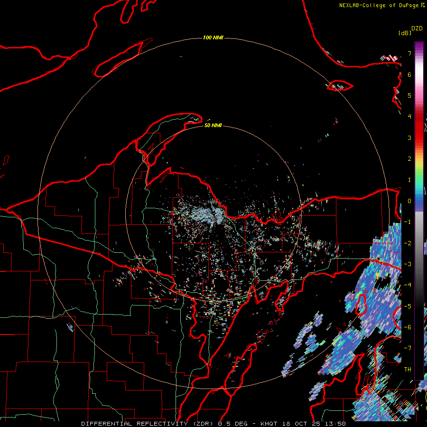
Task: Click the ZDR color scale bar
Action: 419,211
